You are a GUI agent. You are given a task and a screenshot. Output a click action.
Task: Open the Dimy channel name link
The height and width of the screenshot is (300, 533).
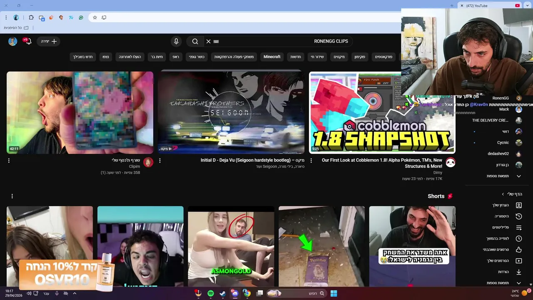(x=438, y=172)
